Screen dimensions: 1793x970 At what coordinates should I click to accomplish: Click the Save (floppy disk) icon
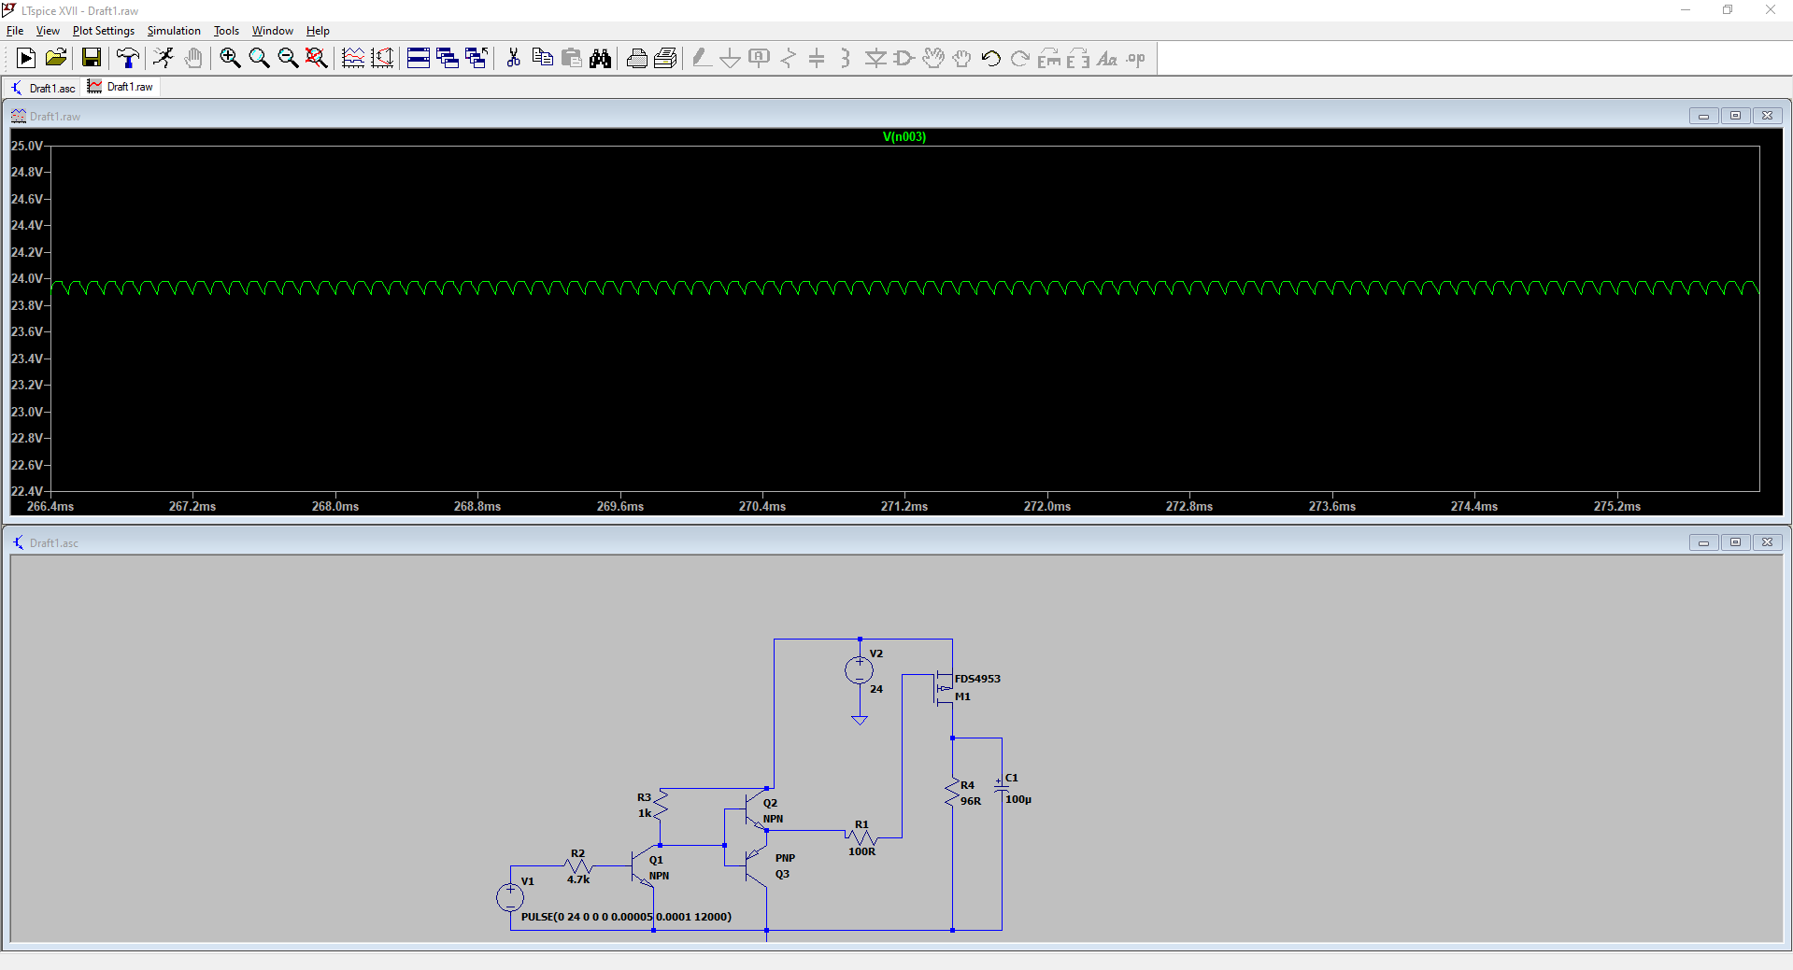(x=92, y=59)
